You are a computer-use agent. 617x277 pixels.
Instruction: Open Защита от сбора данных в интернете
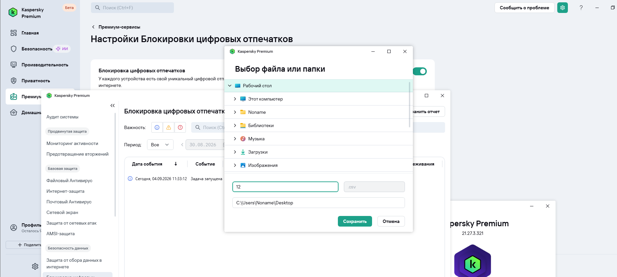(74, 263)
